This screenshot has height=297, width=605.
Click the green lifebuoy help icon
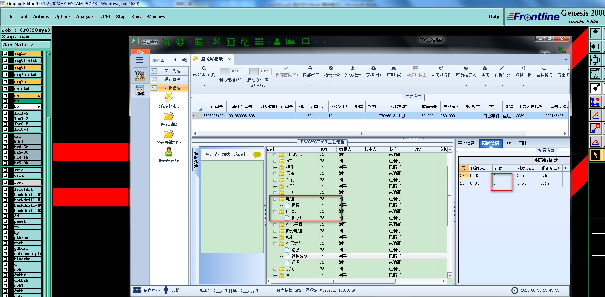pyautogui.click(x=180, y=42)
